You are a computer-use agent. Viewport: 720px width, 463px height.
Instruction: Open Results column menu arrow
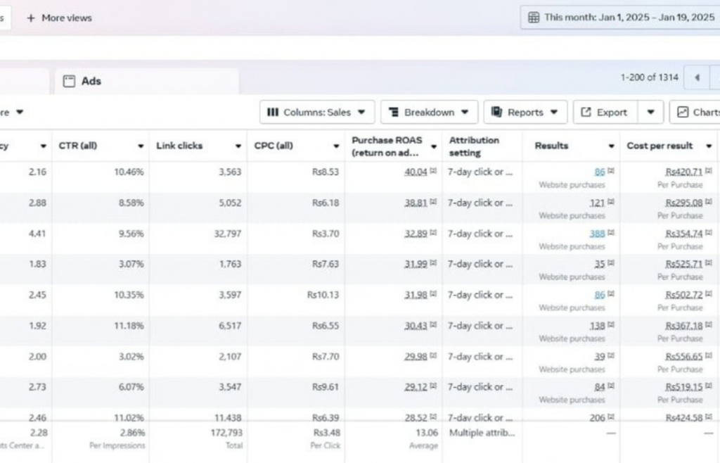(611, 146)
